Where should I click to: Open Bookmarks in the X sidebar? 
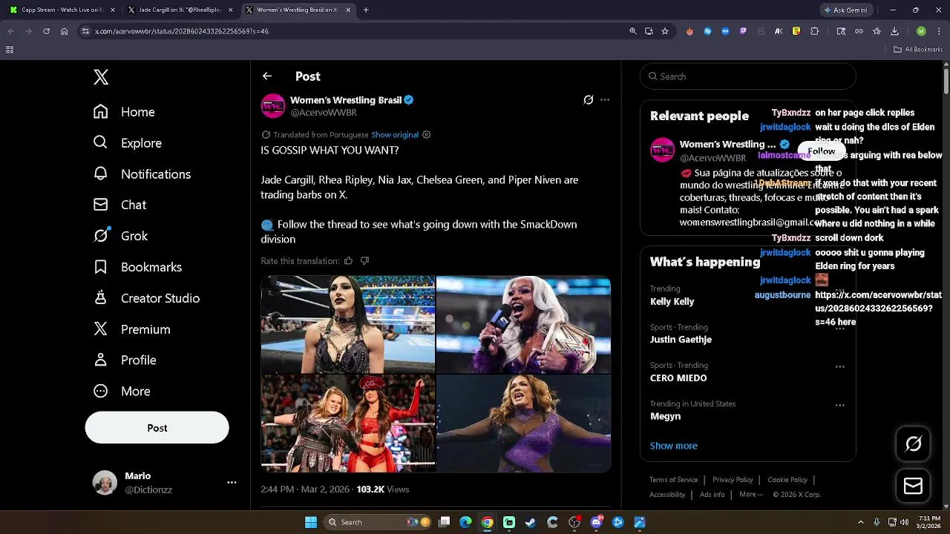pos(137,267)
